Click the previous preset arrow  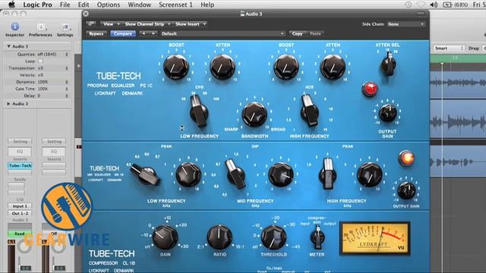click(144, 33)
